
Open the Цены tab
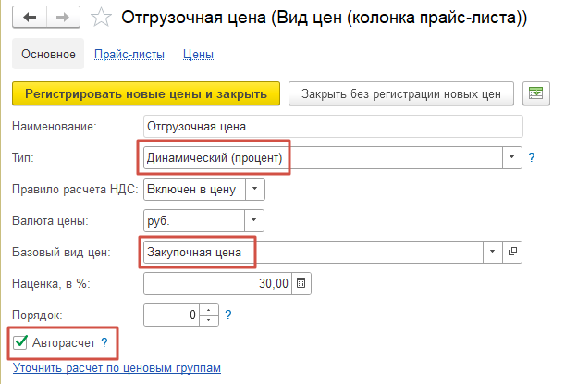(198, 55)
